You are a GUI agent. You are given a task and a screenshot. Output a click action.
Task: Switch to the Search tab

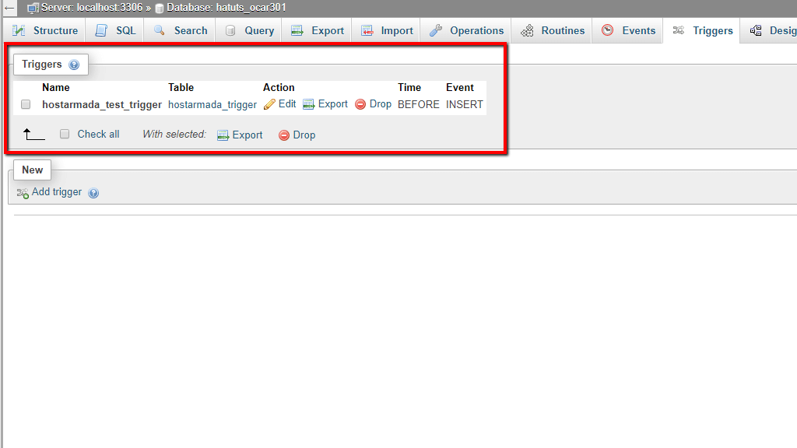(x=179, y=30)
